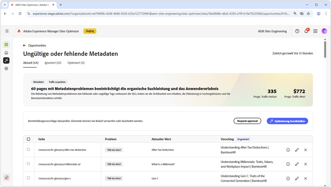Image resolution: width=331 pixels, height=187 pixels.
Task: Click the browser profile icon in the toolbar
Action: pos(319,14)
